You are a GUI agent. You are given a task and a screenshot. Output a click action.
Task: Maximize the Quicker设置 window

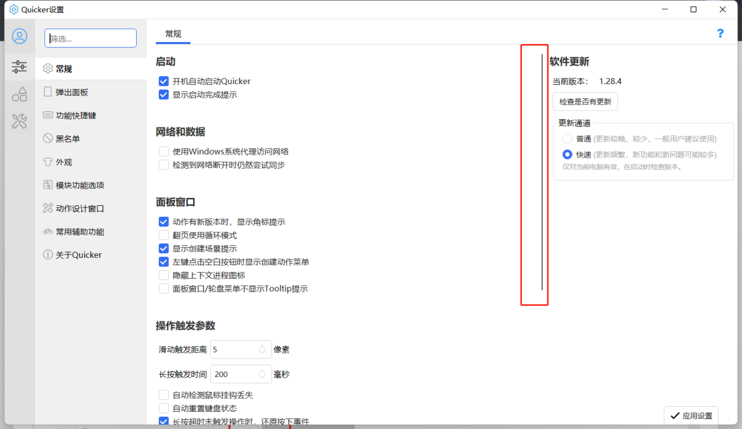pos(694,9)
